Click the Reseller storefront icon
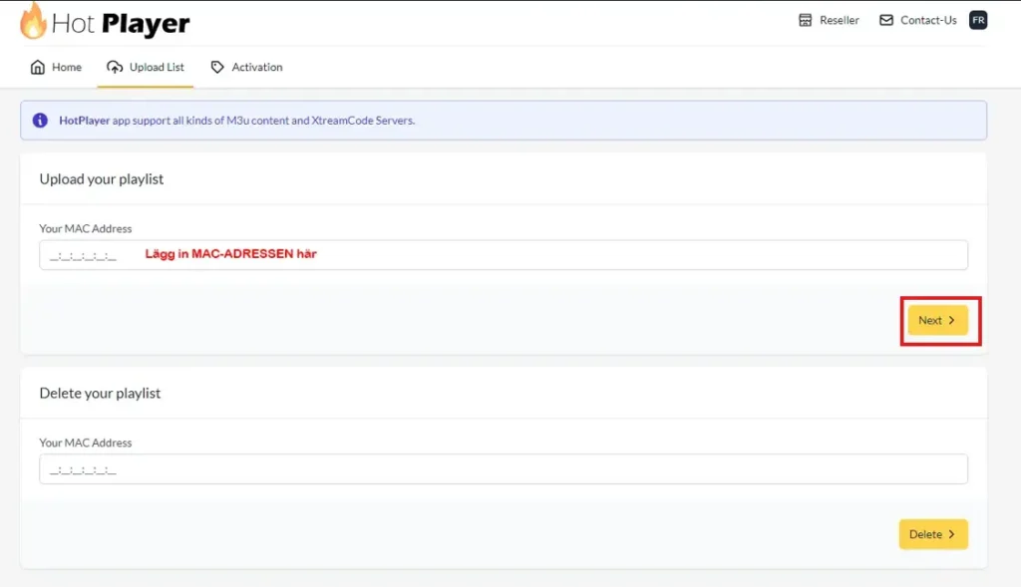Viewport: 1021px width, 587px height. pyautogui.click(x=806, y=20)
